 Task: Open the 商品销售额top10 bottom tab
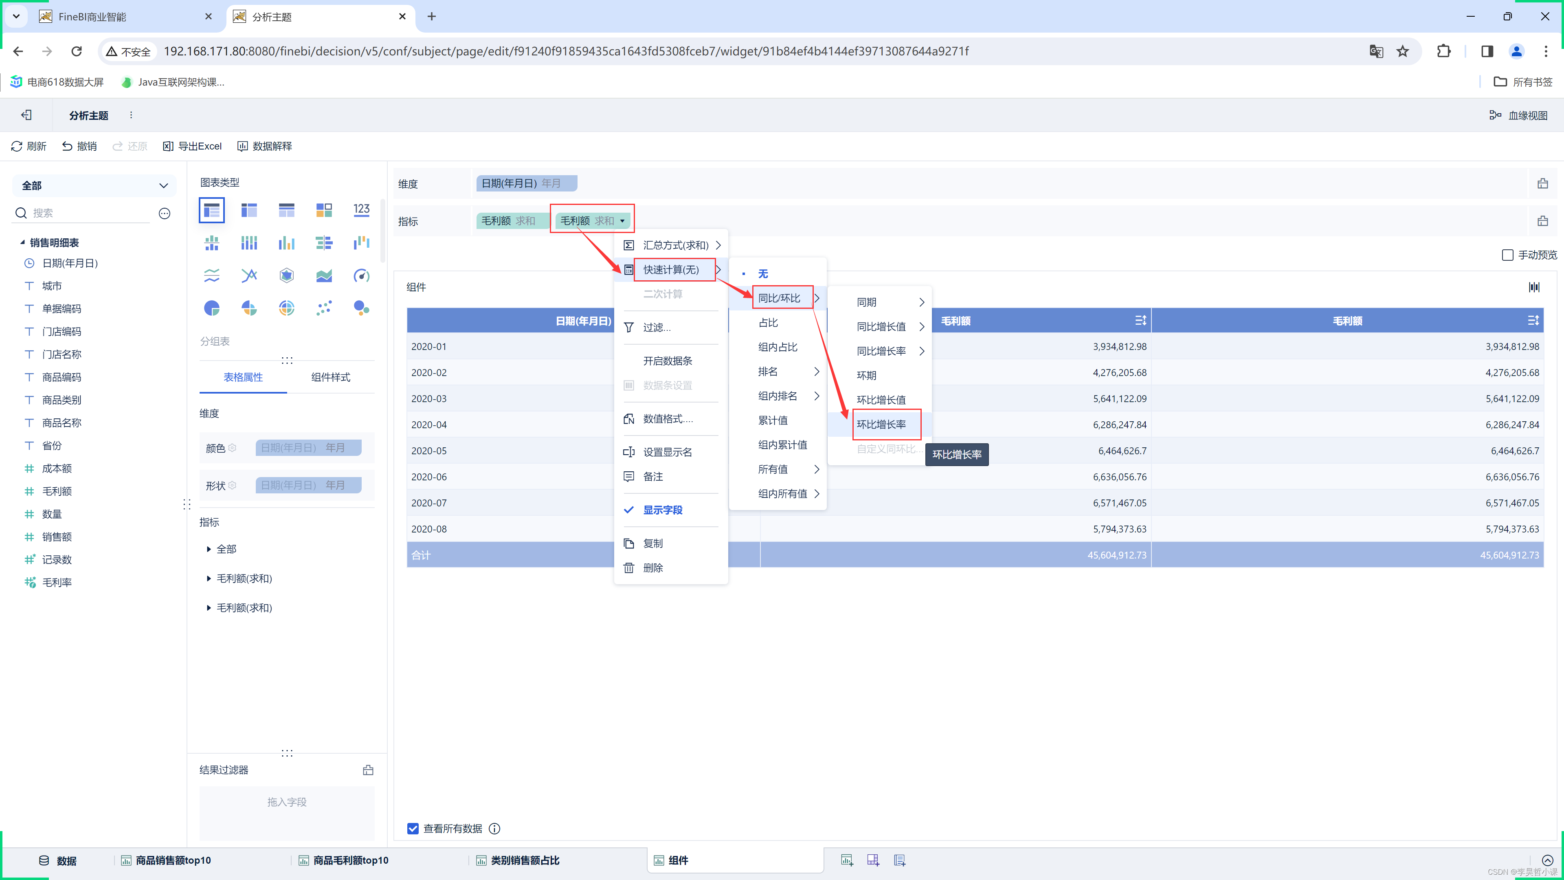pyautogui.click(x=166, y=860)
